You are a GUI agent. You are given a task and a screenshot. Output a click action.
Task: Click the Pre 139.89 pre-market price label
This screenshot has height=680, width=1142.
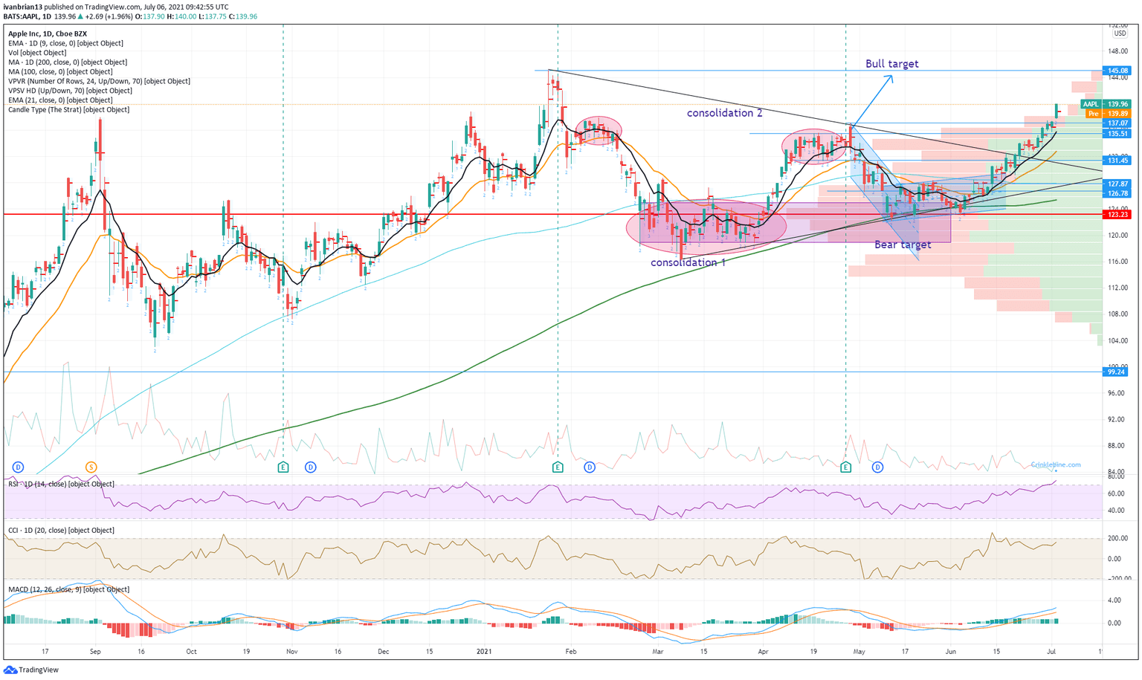click(x=1107, y=114)
